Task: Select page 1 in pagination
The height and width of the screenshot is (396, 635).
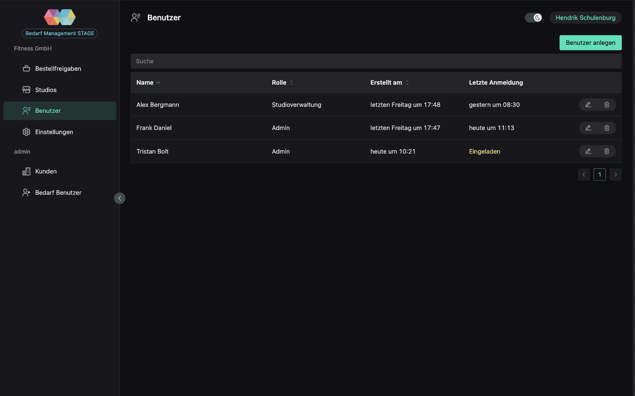Action: click(x=600, y=174)
